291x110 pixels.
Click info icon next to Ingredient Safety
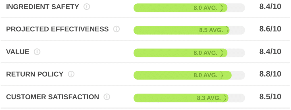87,7
